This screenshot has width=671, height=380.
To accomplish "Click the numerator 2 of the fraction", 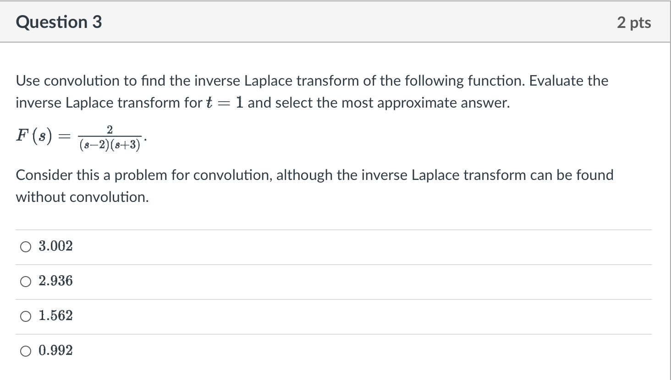I will coord(110,130).
